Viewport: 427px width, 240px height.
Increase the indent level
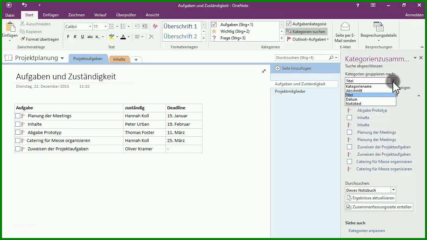tap(145, 26)
